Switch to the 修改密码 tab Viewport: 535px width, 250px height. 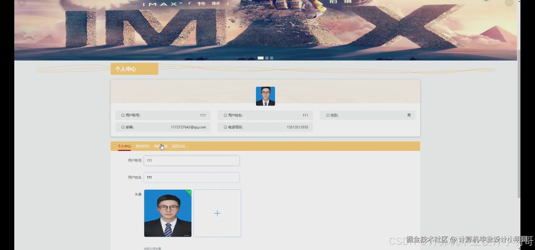click(x=142, y=146)
